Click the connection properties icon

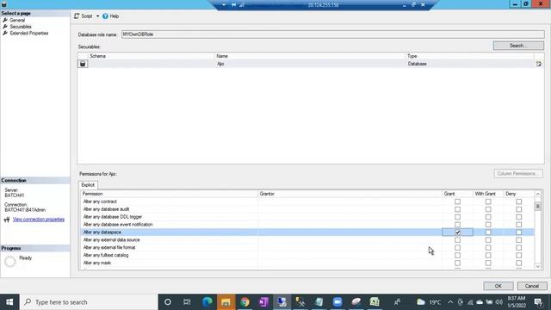7,220
